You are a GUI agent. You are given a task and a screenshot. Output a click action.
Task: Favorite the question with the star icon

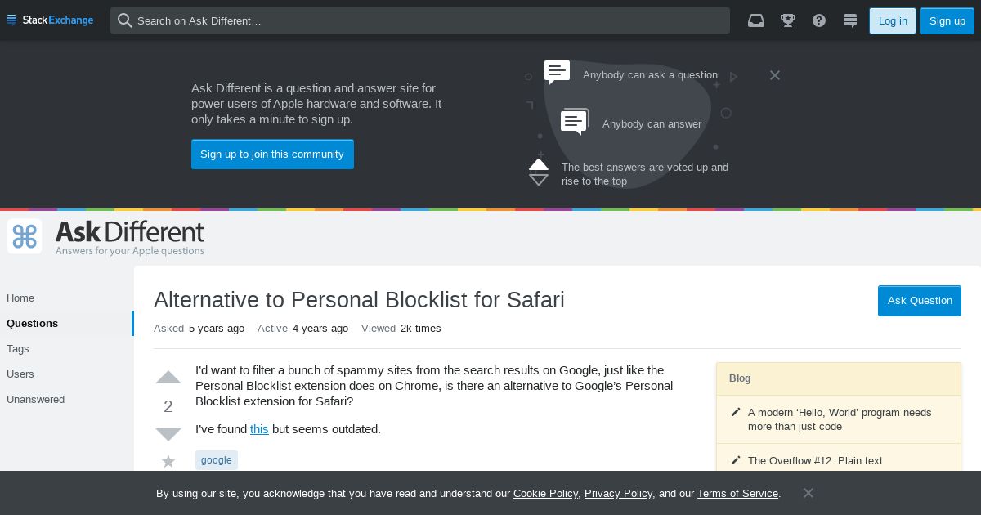point(168,462)
